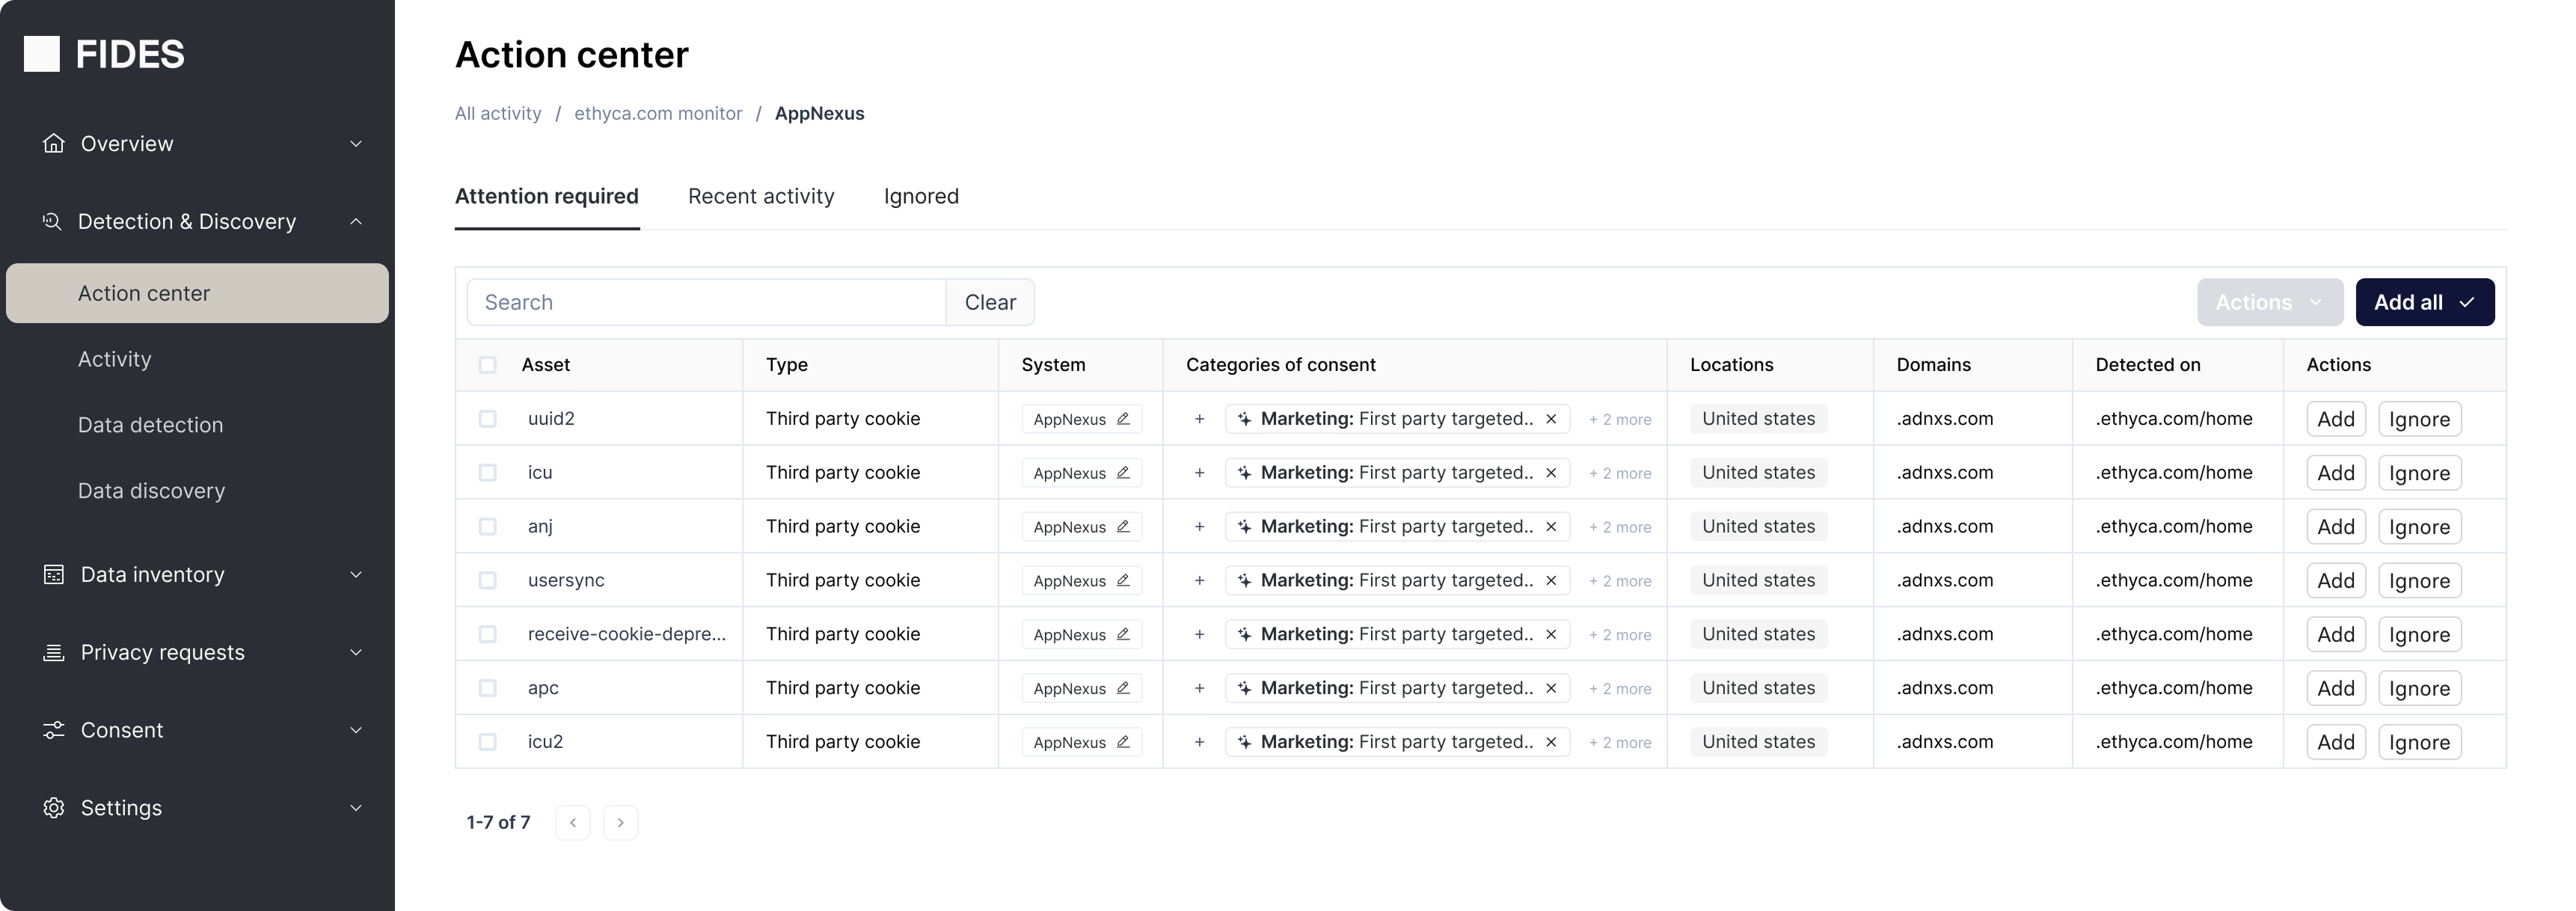The width and height of the screenshot is (2576, 911).
Task: Clear the search field
Action: point(990,302)
